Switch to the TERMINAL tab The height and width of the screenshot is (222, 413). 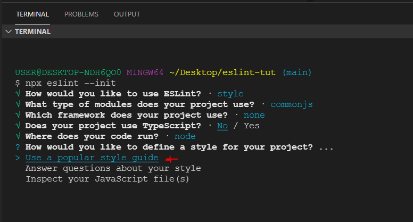click(32, 14)
